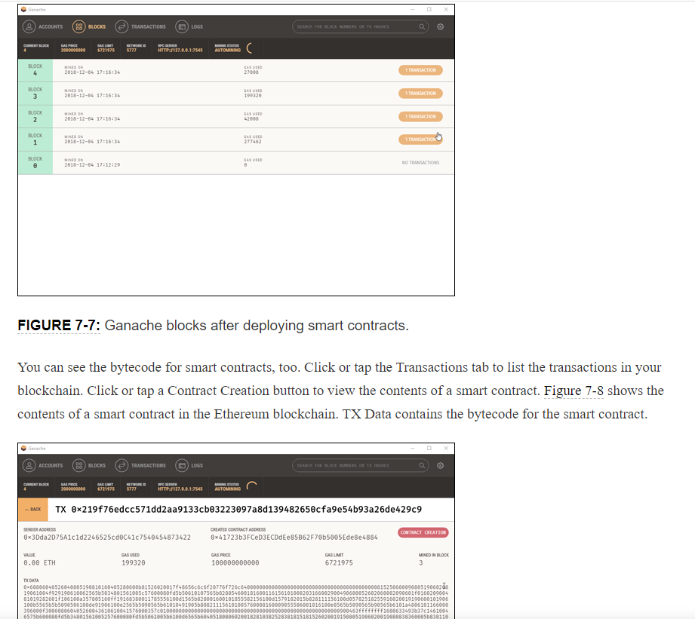Click created contract address 0x41723b3F...
695x619 pixels.
click(294, 538)
